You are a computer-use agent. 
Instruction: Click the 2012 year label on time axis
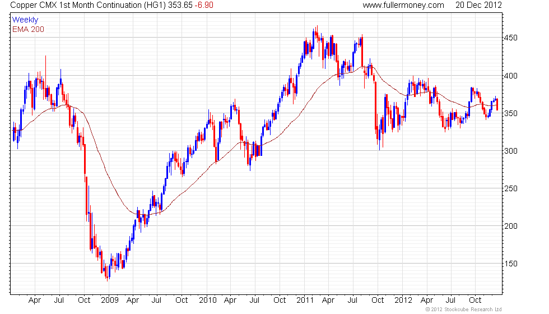[x=403, y=301]
